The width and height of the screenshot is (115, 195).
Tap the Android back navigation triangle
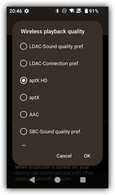pos(32,180)
